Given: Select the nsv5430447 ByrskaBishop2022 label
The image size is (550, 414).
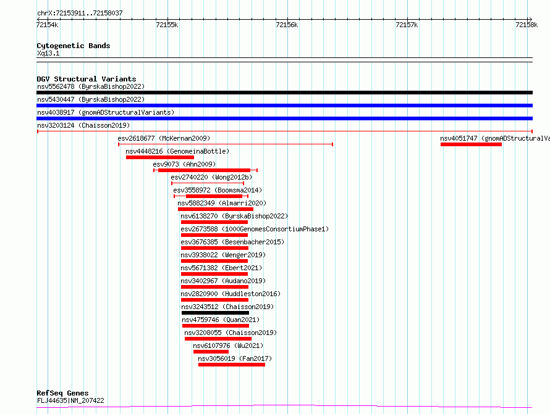Looking at the screenshot, I should point(91,99).
